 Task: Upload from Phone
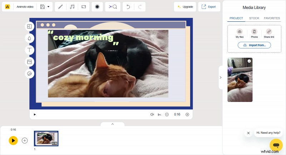[x=254, y=33]
